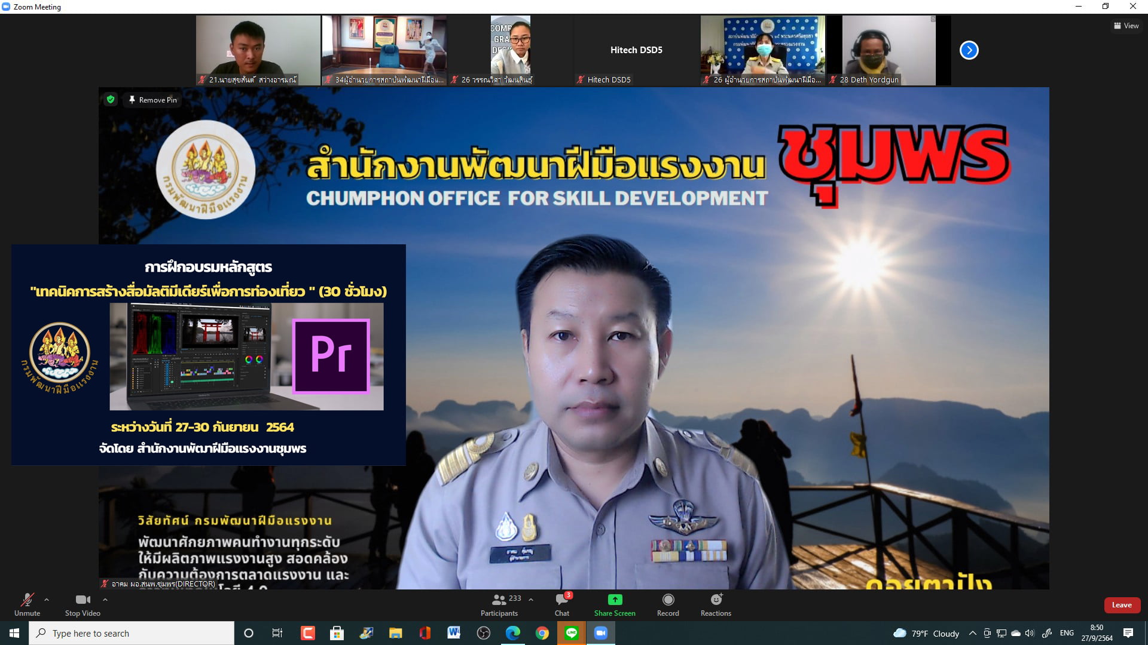
Task: Open Windows Start menu
Action: pyautogui.click(x=14, y=633)
